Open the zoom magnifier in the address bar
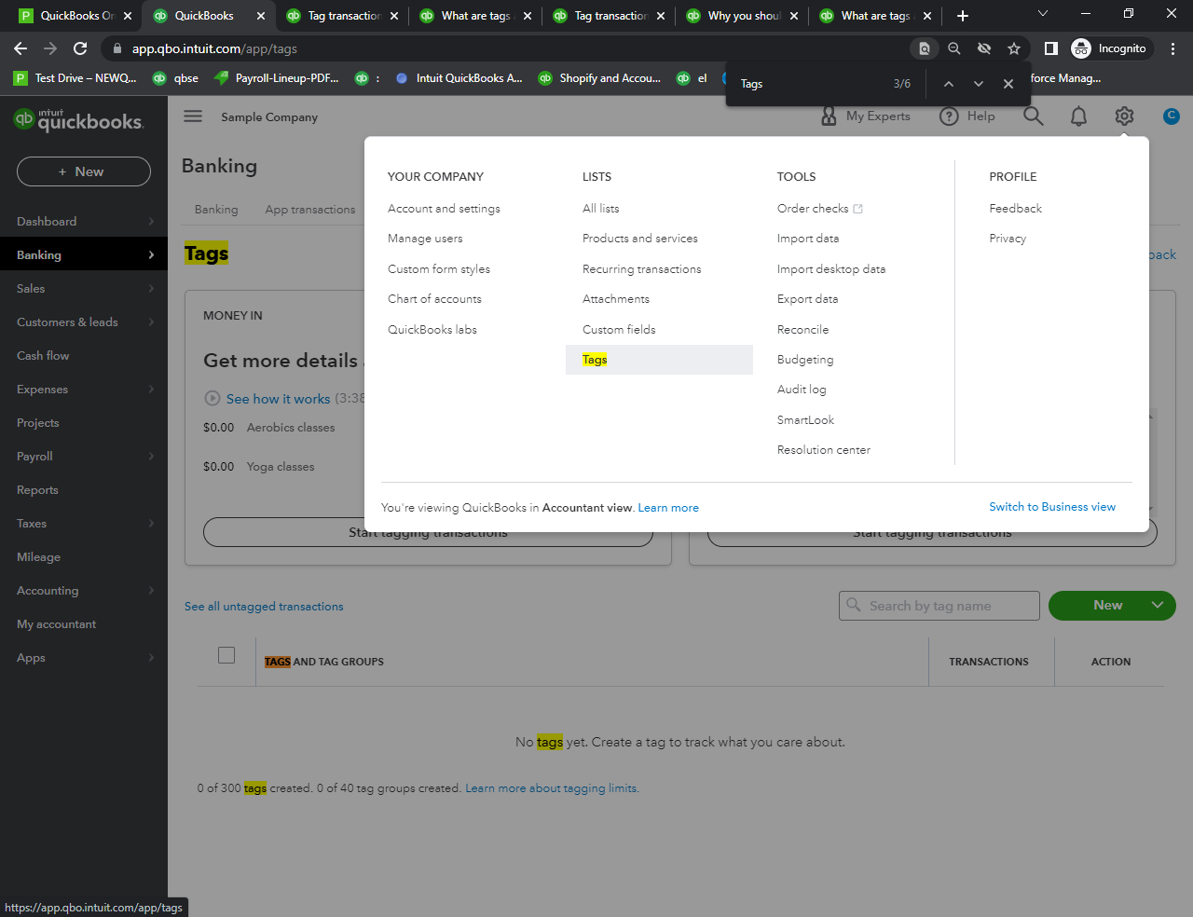This screenshot has height=917, width=1193. click(x=953, y=48)
